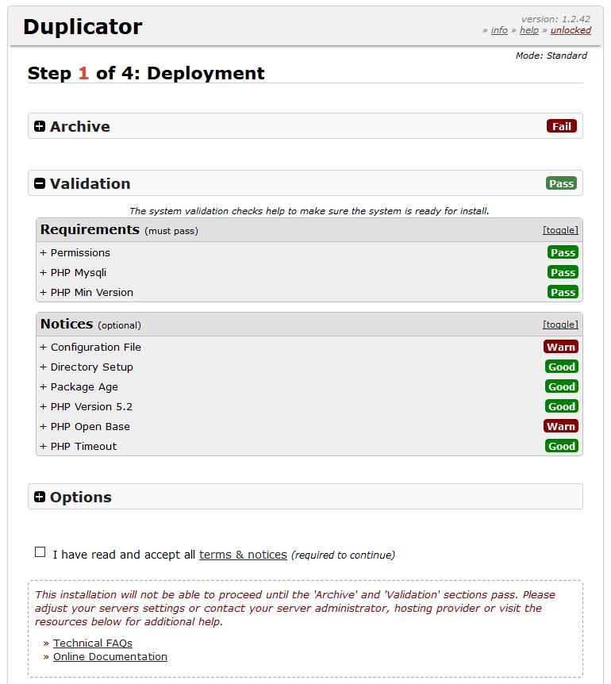Toggle the Notices list
Viewport: 611px width, 684px height.
560,325
